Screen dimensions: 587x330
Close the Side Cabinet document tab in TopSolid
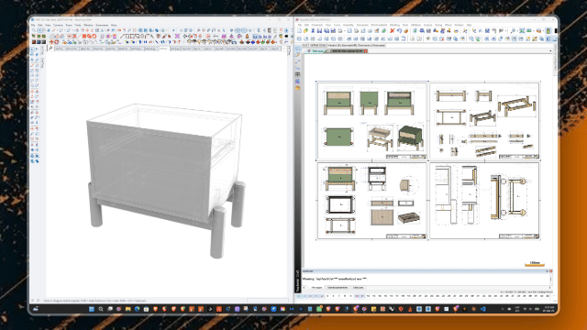(x=365, y=51)
